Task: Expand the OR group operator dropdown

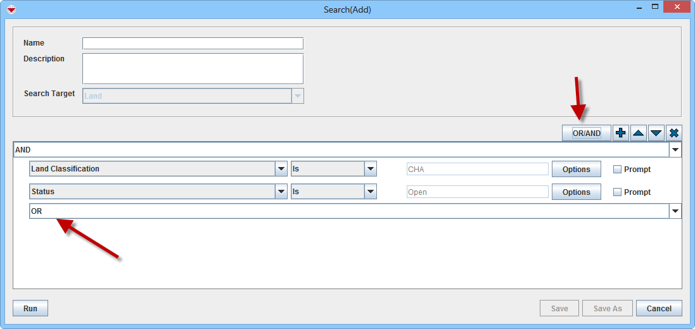Action: click(x=675, y=211)
